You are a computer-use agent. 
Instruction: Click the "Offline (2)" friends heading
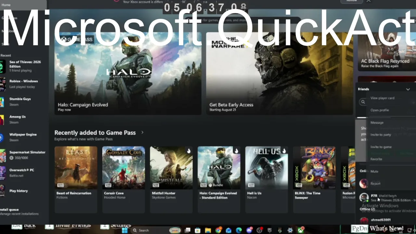click(x=367, y=209)
